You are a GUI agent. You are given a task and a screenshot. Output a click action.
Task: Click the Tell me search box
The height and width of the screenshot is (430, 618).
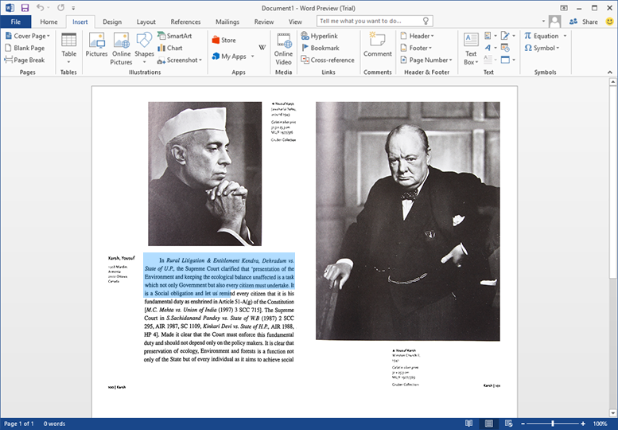[x=375, y=21]
